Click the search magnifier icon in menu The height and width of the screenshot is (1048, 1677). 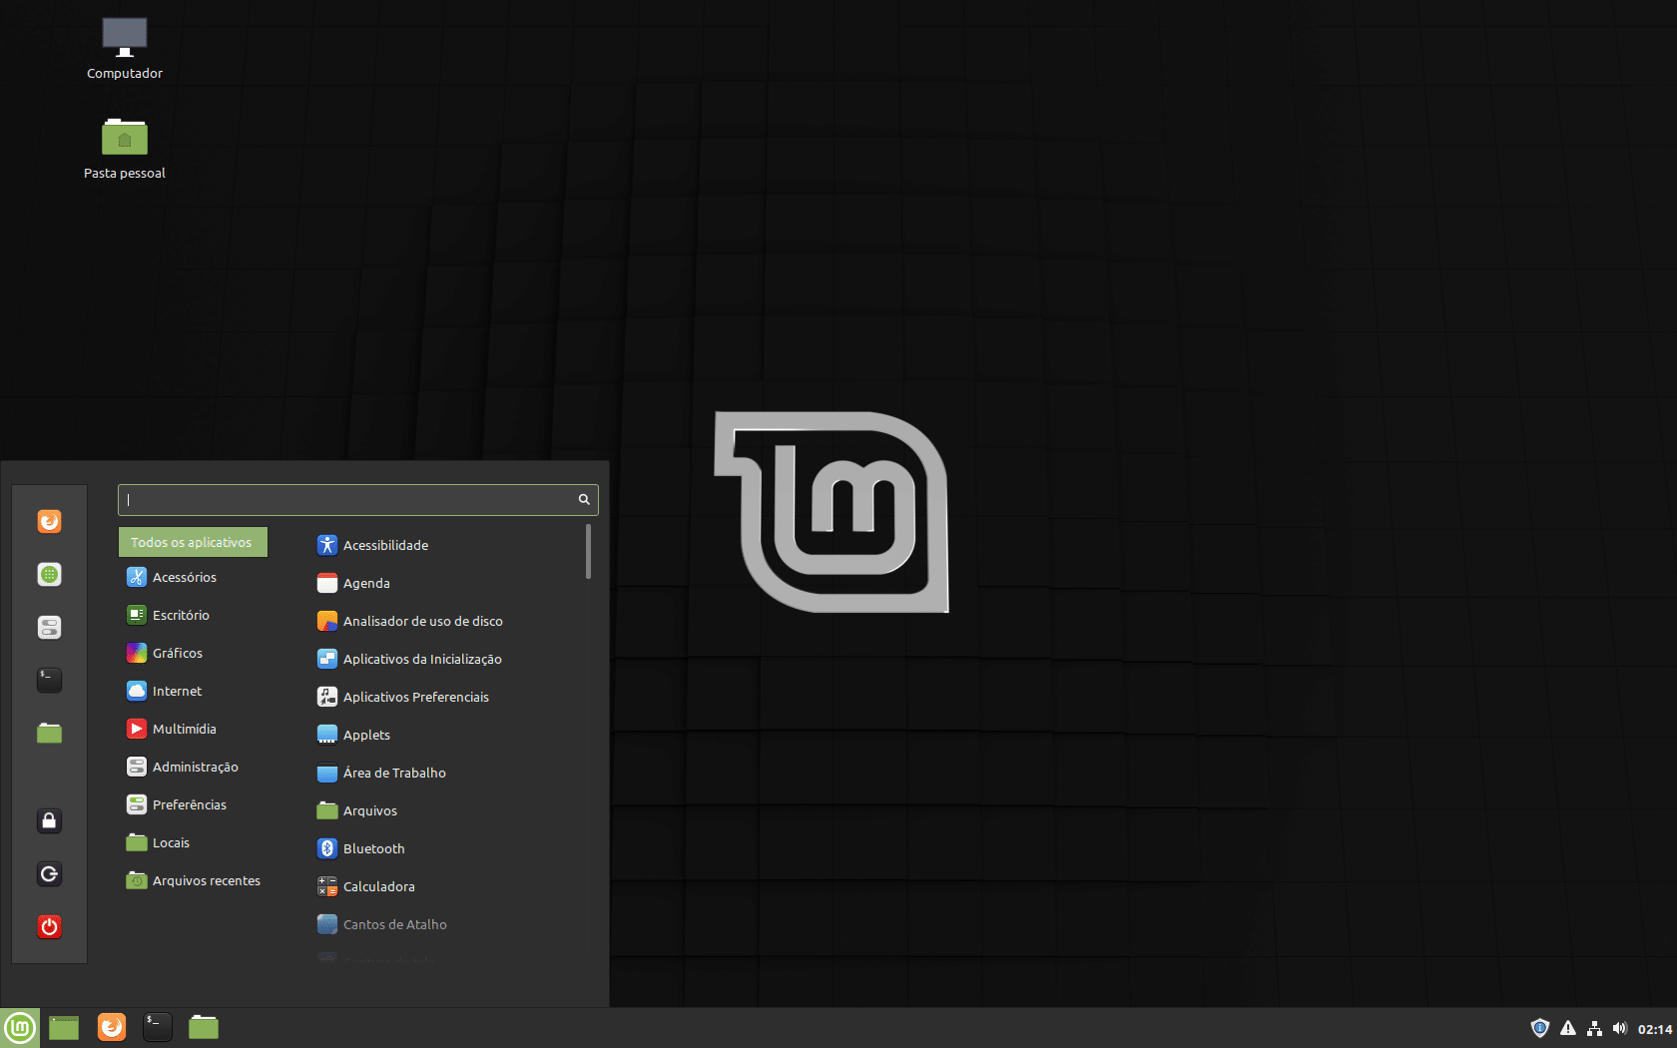tap(584, 500)
